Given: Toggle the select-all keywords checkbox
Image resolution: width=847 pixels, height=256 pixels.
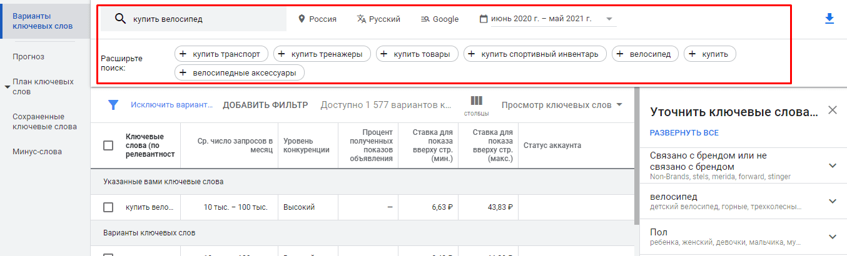Looking at the screenshot, I should click(x=108, y=145).
